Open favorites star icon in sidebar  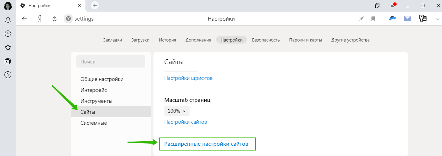pyautogui.click(x=8, y=47)
